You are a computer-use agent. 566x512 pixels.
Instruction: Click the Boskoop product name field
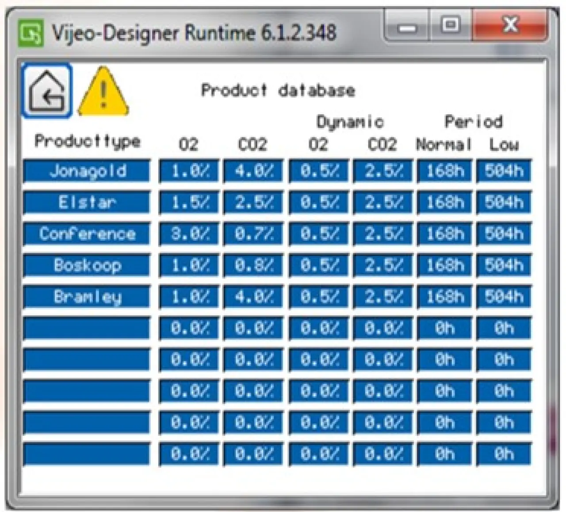click(87, 265)
